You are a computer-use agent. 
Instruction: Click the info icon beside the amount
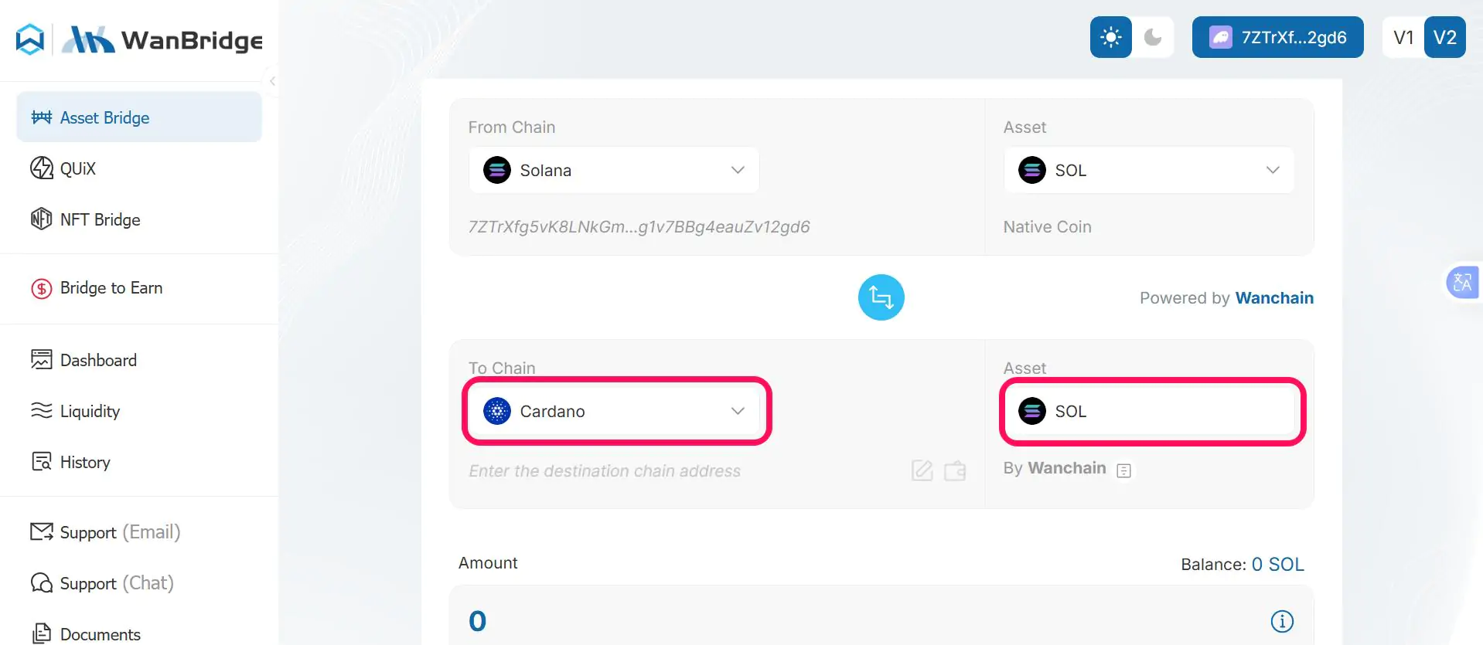tap(1281, 620)
